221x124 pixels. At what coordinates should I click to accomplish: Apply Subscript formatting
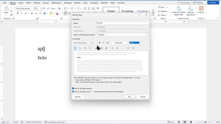click(x=36, y=13)
